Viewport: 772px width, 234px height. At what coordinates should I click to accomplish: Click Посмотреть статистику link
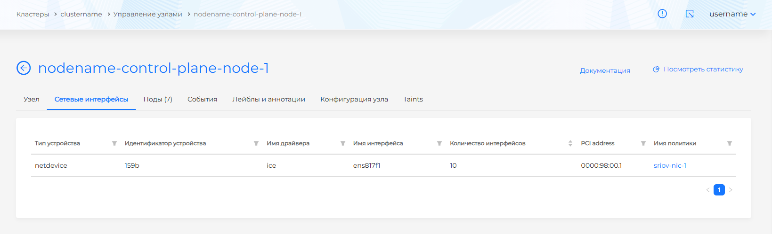click(703, 70)
